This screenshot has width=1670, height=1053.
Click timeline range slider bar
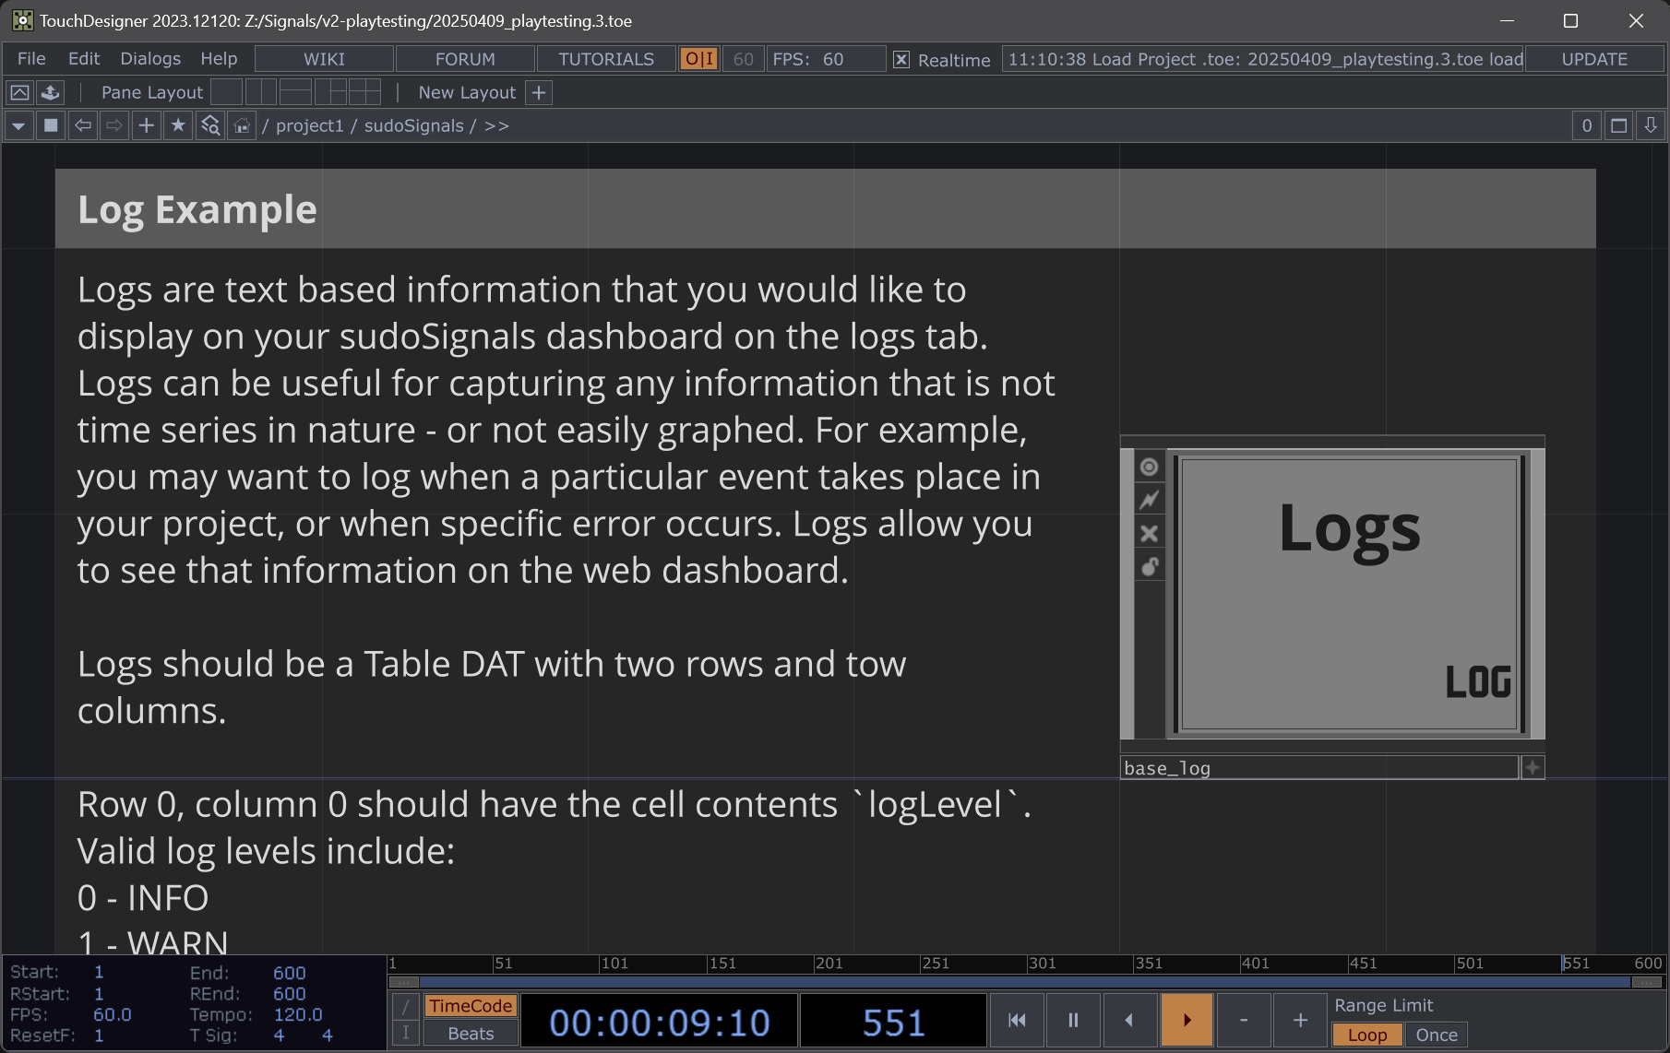pos(1024,982)
